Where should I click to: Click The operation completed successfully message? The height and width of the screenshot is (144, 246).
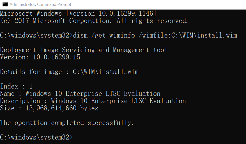pos(67,123)
